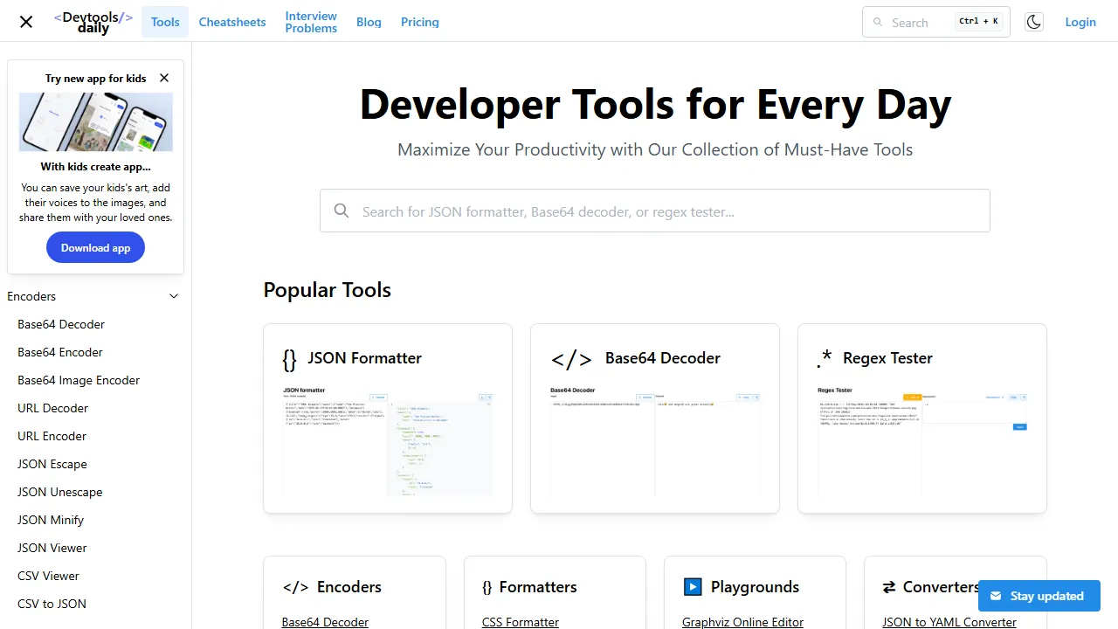This screenshot has height=629, width=1118.
Task: Open the Cheatsheets menu item
Action: [231, 22]
